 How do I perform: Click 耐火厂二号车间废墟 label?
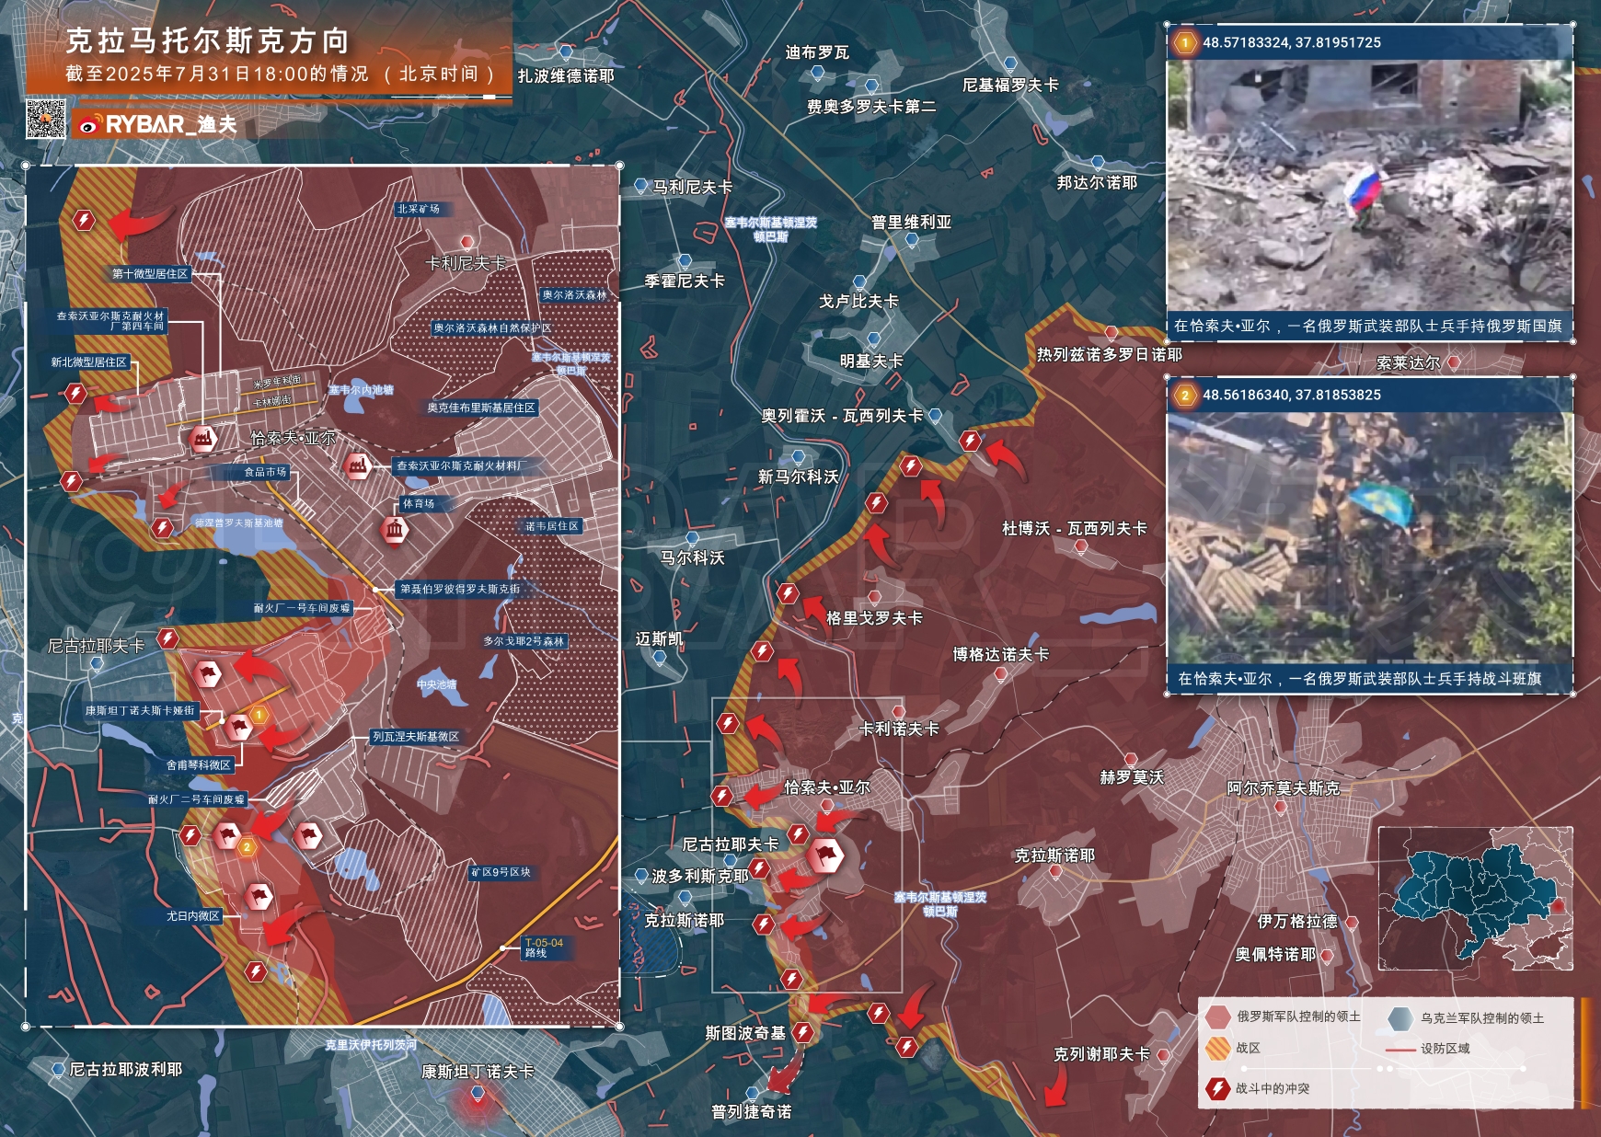click(x=196, y=800)
